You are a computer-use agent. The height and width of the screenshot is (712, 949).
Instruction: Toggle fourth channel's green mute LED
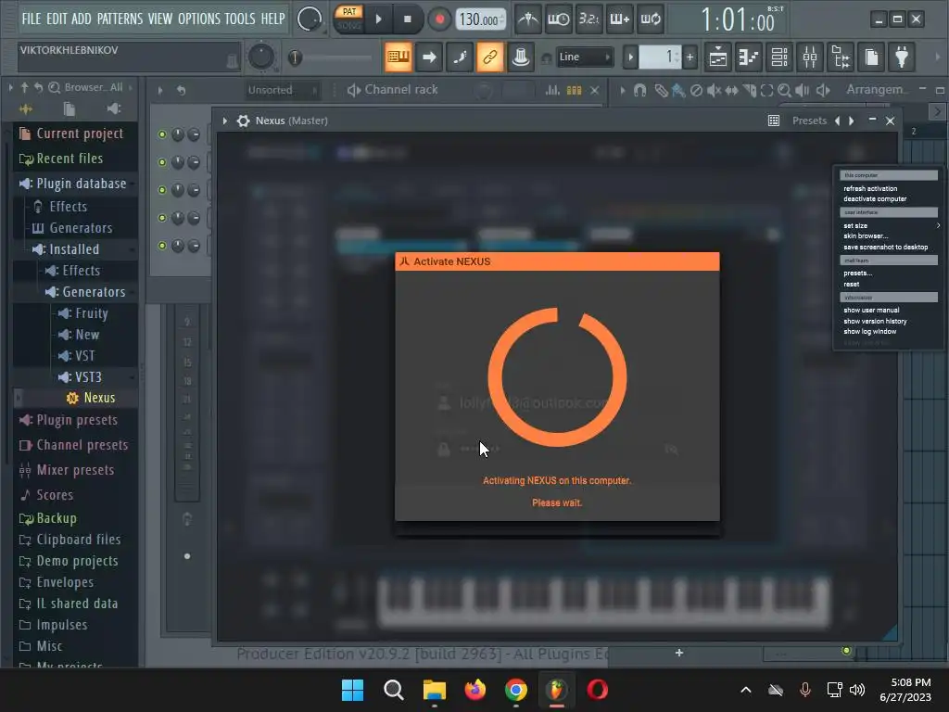162,218
